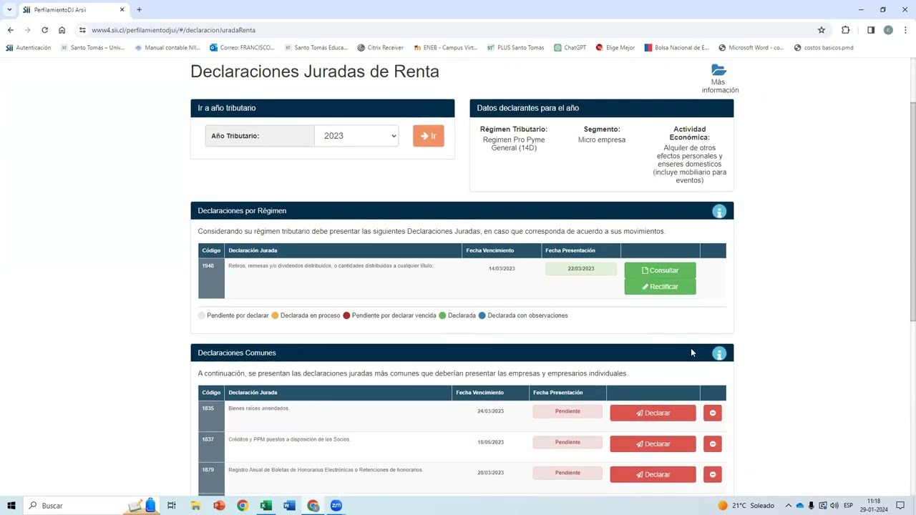This screenshot has width=916, height=515.
Task: Toggle the browser side panel
Action: click(871, 30)
